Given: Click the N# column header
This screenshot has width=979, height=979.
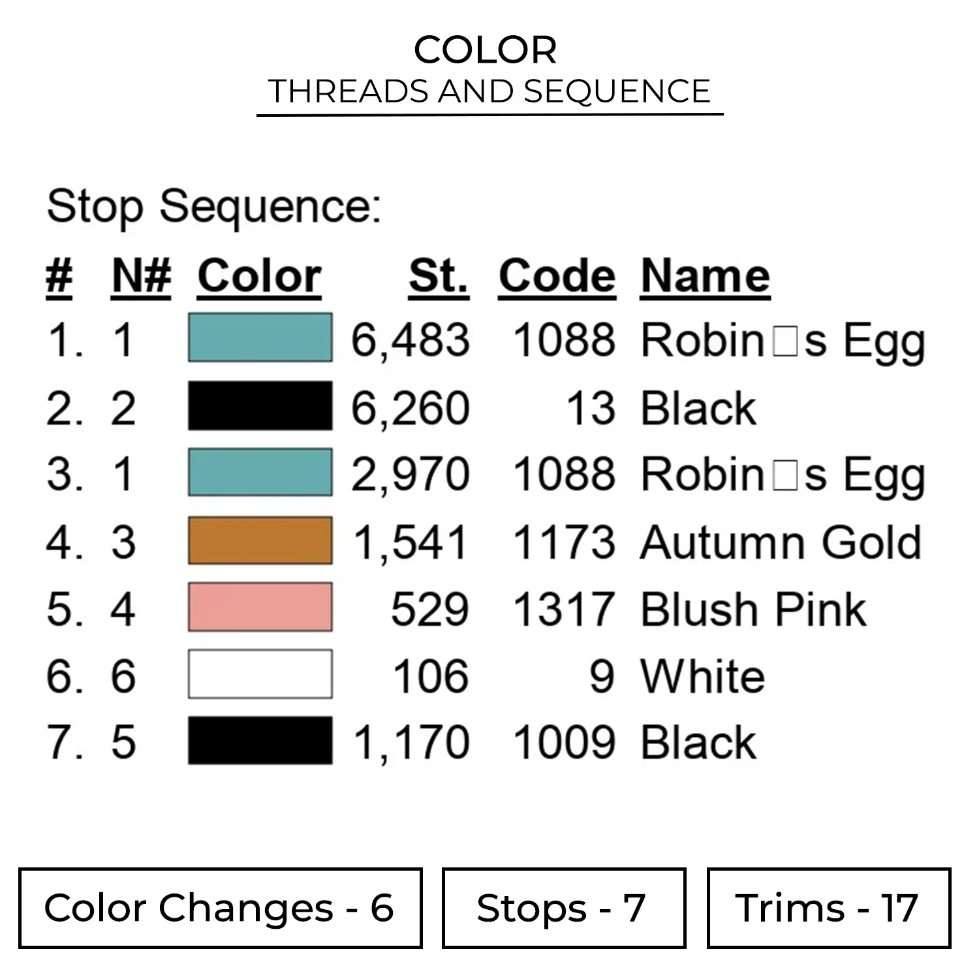Looking at the screenshot, I should [141, 277].
